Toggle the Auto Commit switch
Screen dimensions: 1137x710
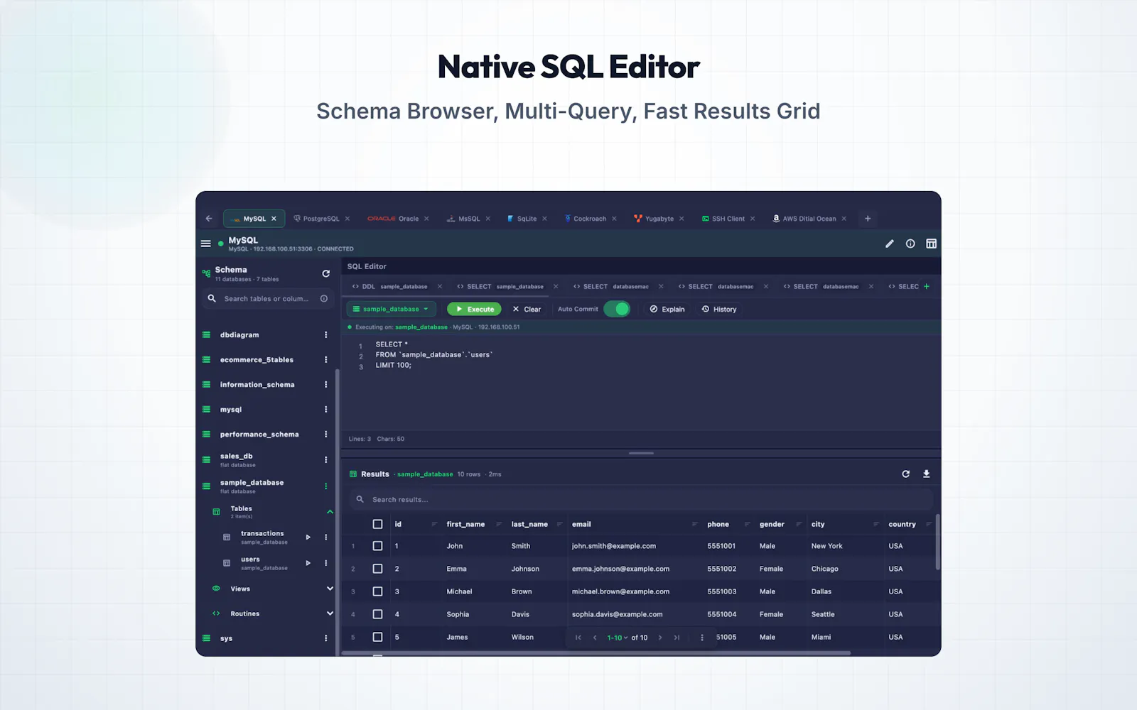pyautogui.click(x=617, y=309)
